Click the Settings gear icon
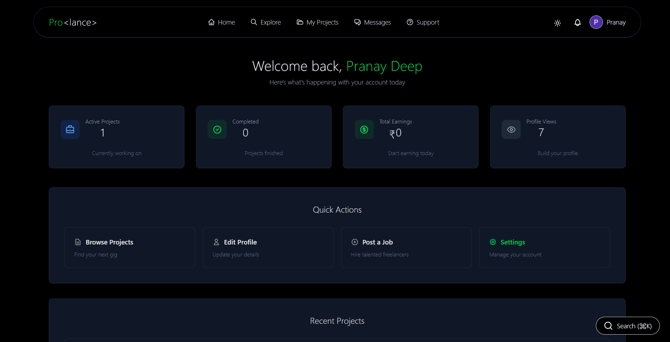The image size is (670, 342). (493, 242)
